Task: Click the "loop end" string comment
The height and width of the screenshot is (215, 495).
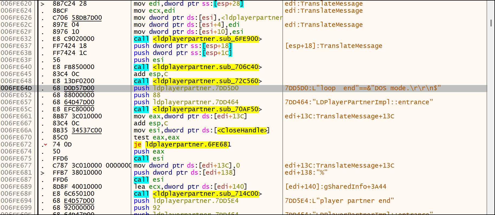Action: pos(363,88)
